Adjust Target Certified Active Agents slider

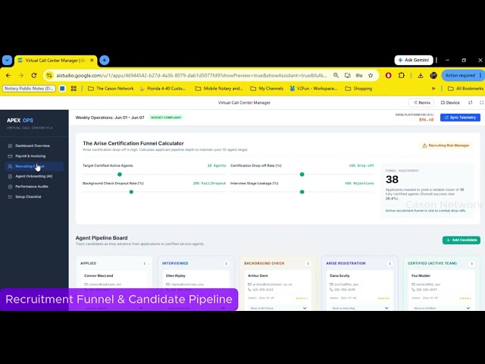pos(120,174)
